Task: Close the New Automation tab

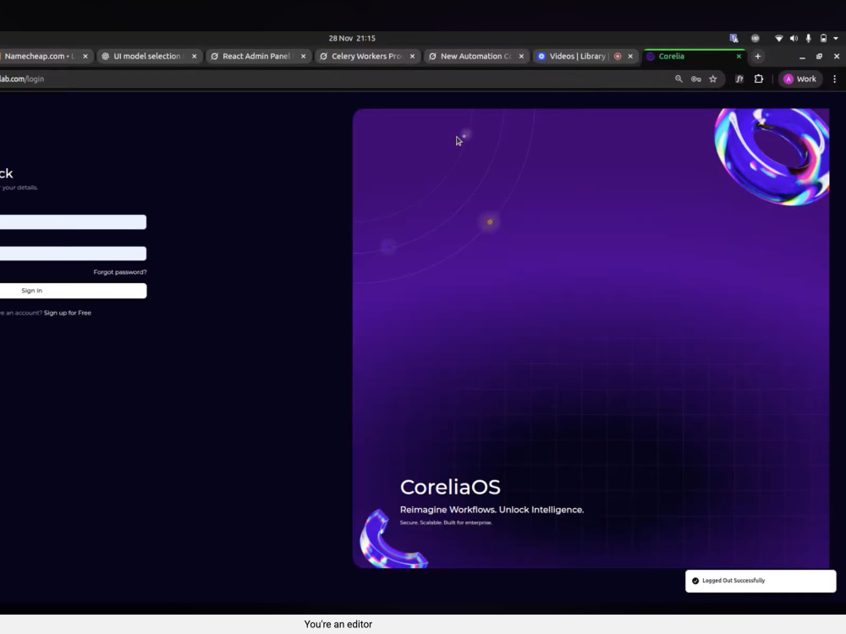Action: pos(521,56)
